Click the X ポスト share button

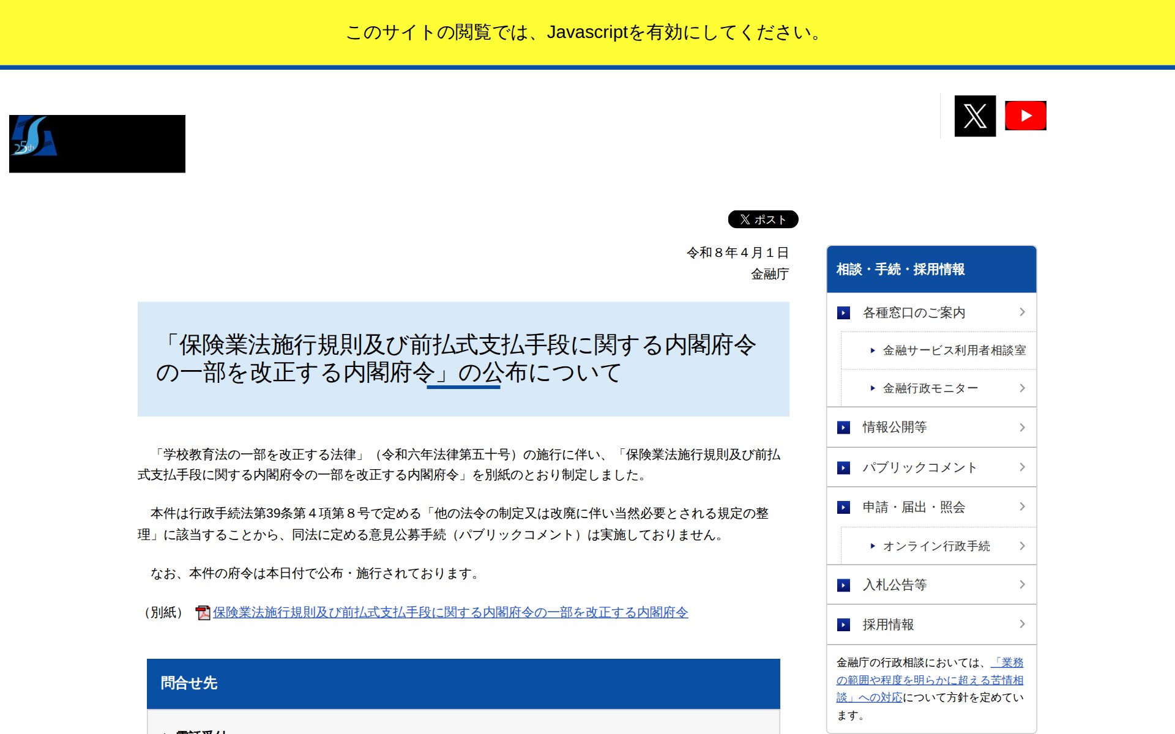pos(763,220)
